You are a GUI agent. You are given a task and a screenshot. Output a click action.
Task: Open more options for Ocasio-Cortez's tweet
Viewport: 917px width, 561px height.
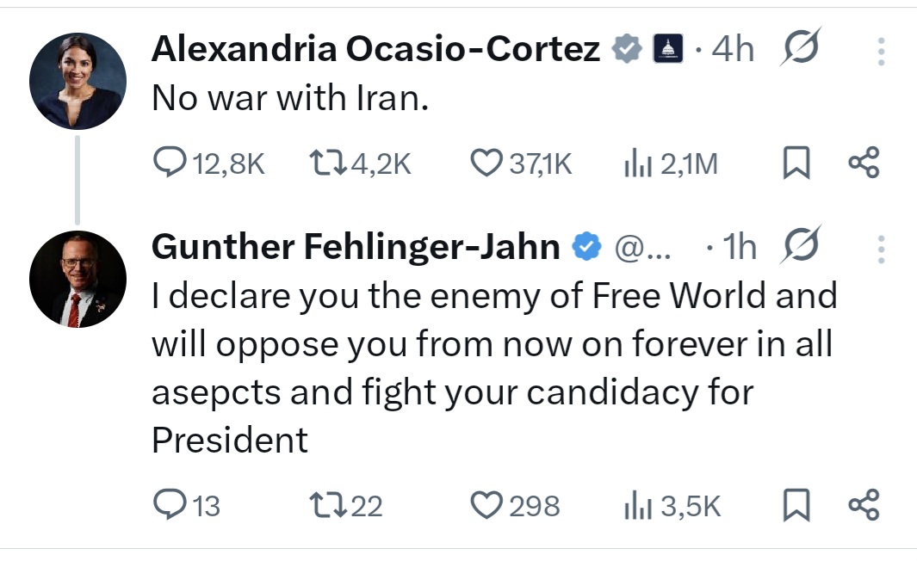881,52
